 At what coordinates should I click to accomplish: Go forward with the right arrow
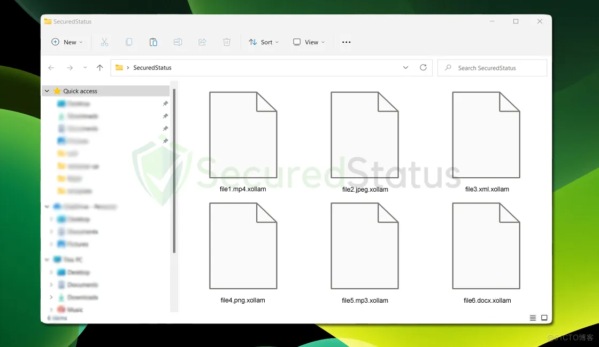point(70,67)
